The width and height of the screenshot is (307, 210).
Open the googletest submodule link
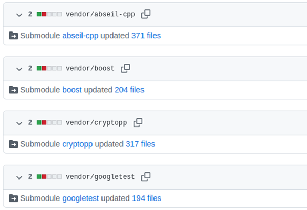(80, 198)
